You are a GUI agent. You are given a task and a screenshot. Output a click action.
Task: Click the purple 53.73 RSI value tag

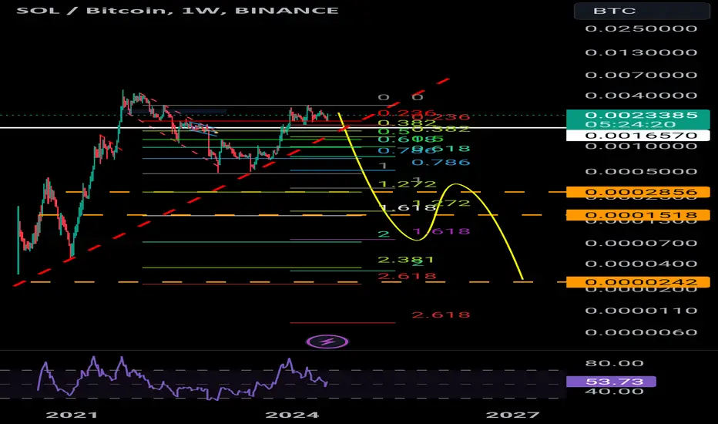(x=611, y=382)
